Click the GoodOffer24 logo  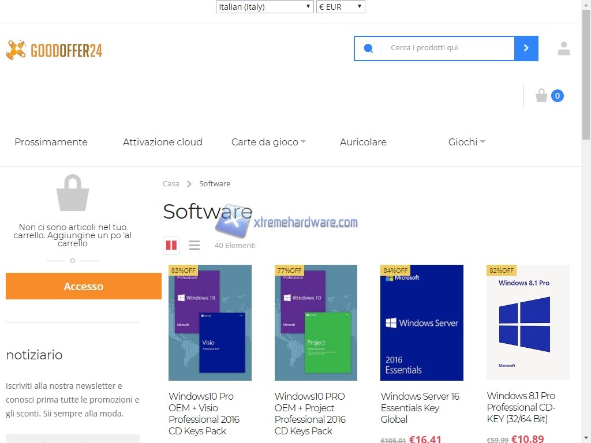(x=54, y=50)
